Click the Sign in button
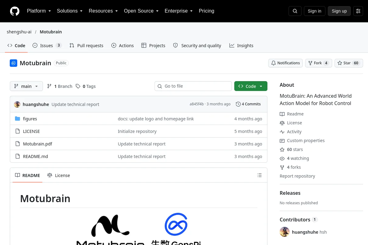 (x=314, y=11)
